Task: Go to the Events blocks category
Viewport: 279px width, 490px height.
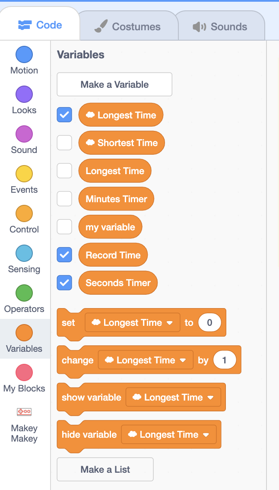Action: (24, 180)
